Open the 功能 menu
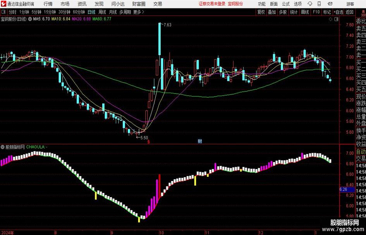The width and height of the screenshot is (366, 235). (262, 4)
